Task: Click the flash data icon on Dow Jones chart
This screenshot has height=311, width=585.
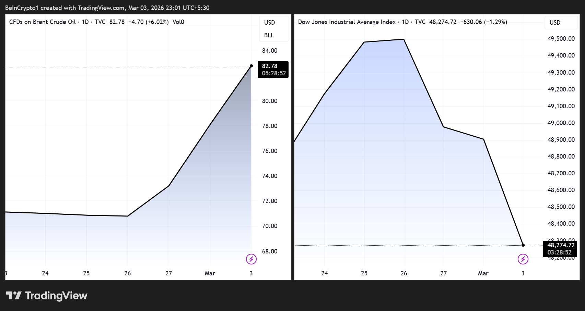Action: [x=523, y=259]
